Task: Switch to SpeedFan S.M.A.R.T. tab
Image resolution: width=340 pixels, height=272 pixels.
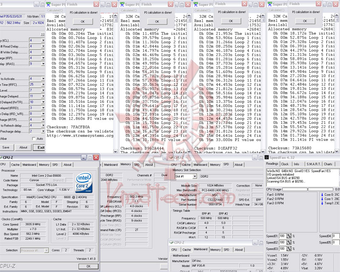Action: coord(313,164)
